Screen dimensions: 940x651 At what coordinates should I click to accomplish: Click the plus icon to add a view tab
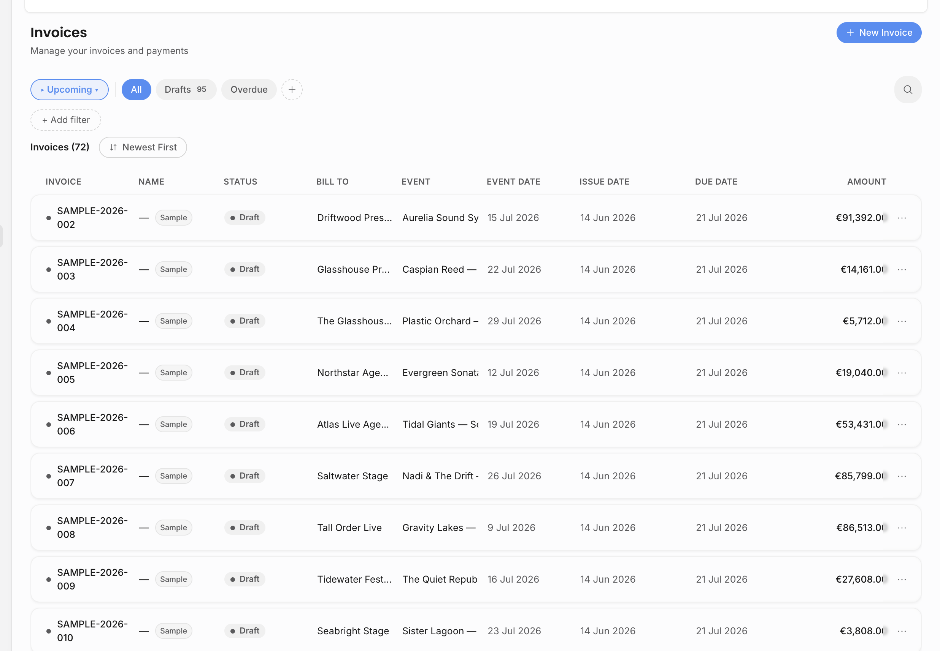(292, 90)
